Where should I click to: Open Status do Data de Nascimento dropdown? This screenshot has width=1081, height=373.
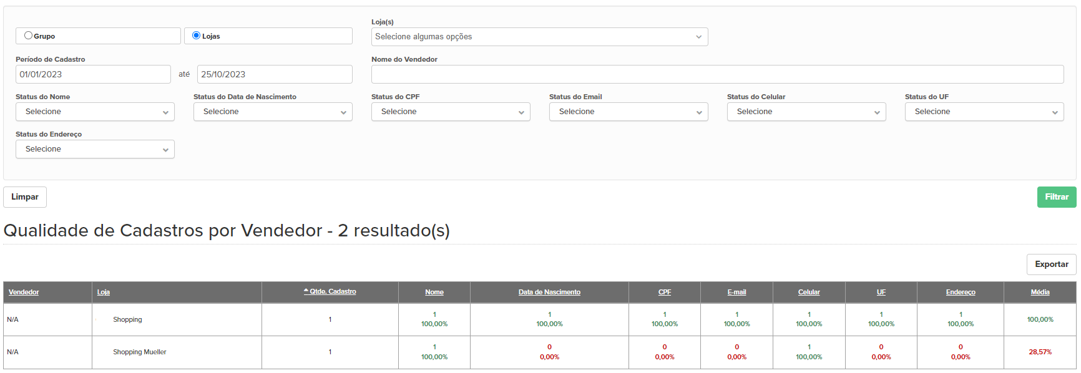tap(273, 112)
